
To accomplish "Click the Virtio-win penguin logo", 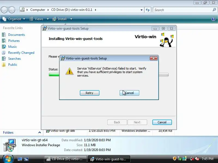I will click(x=166, y=40).
